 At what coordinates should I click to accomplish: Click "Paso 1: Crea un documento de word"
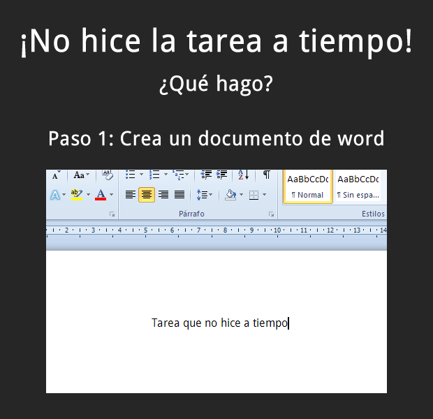tap(216, 138)
